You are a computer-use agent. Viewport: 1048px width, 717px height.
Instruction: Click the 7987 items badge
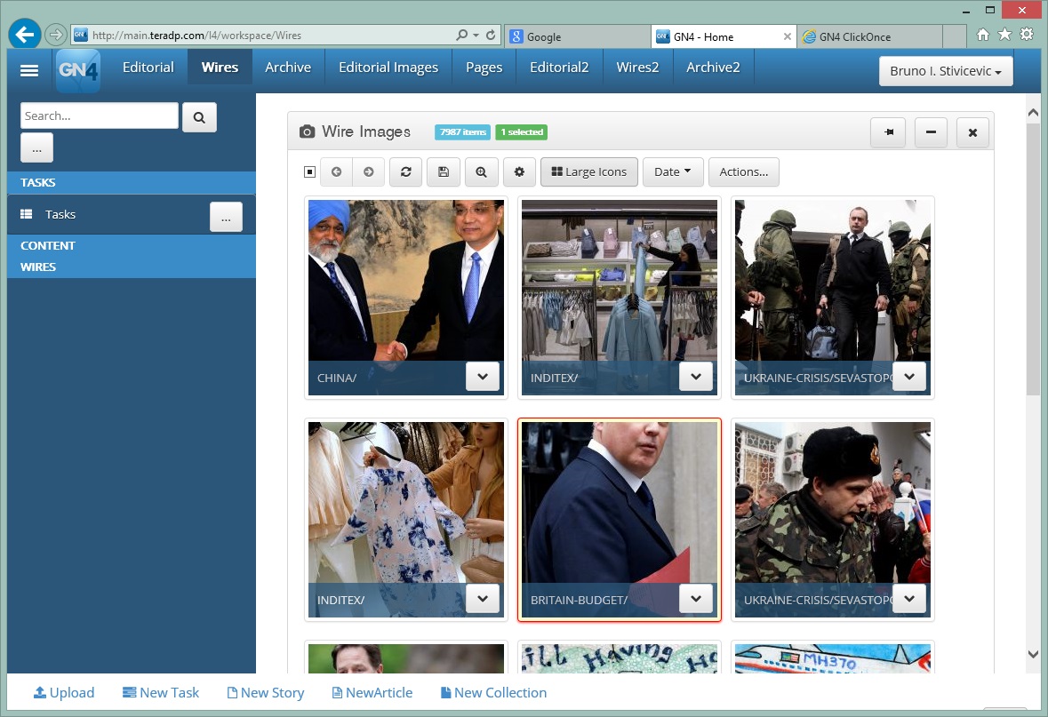click(462, 132)
